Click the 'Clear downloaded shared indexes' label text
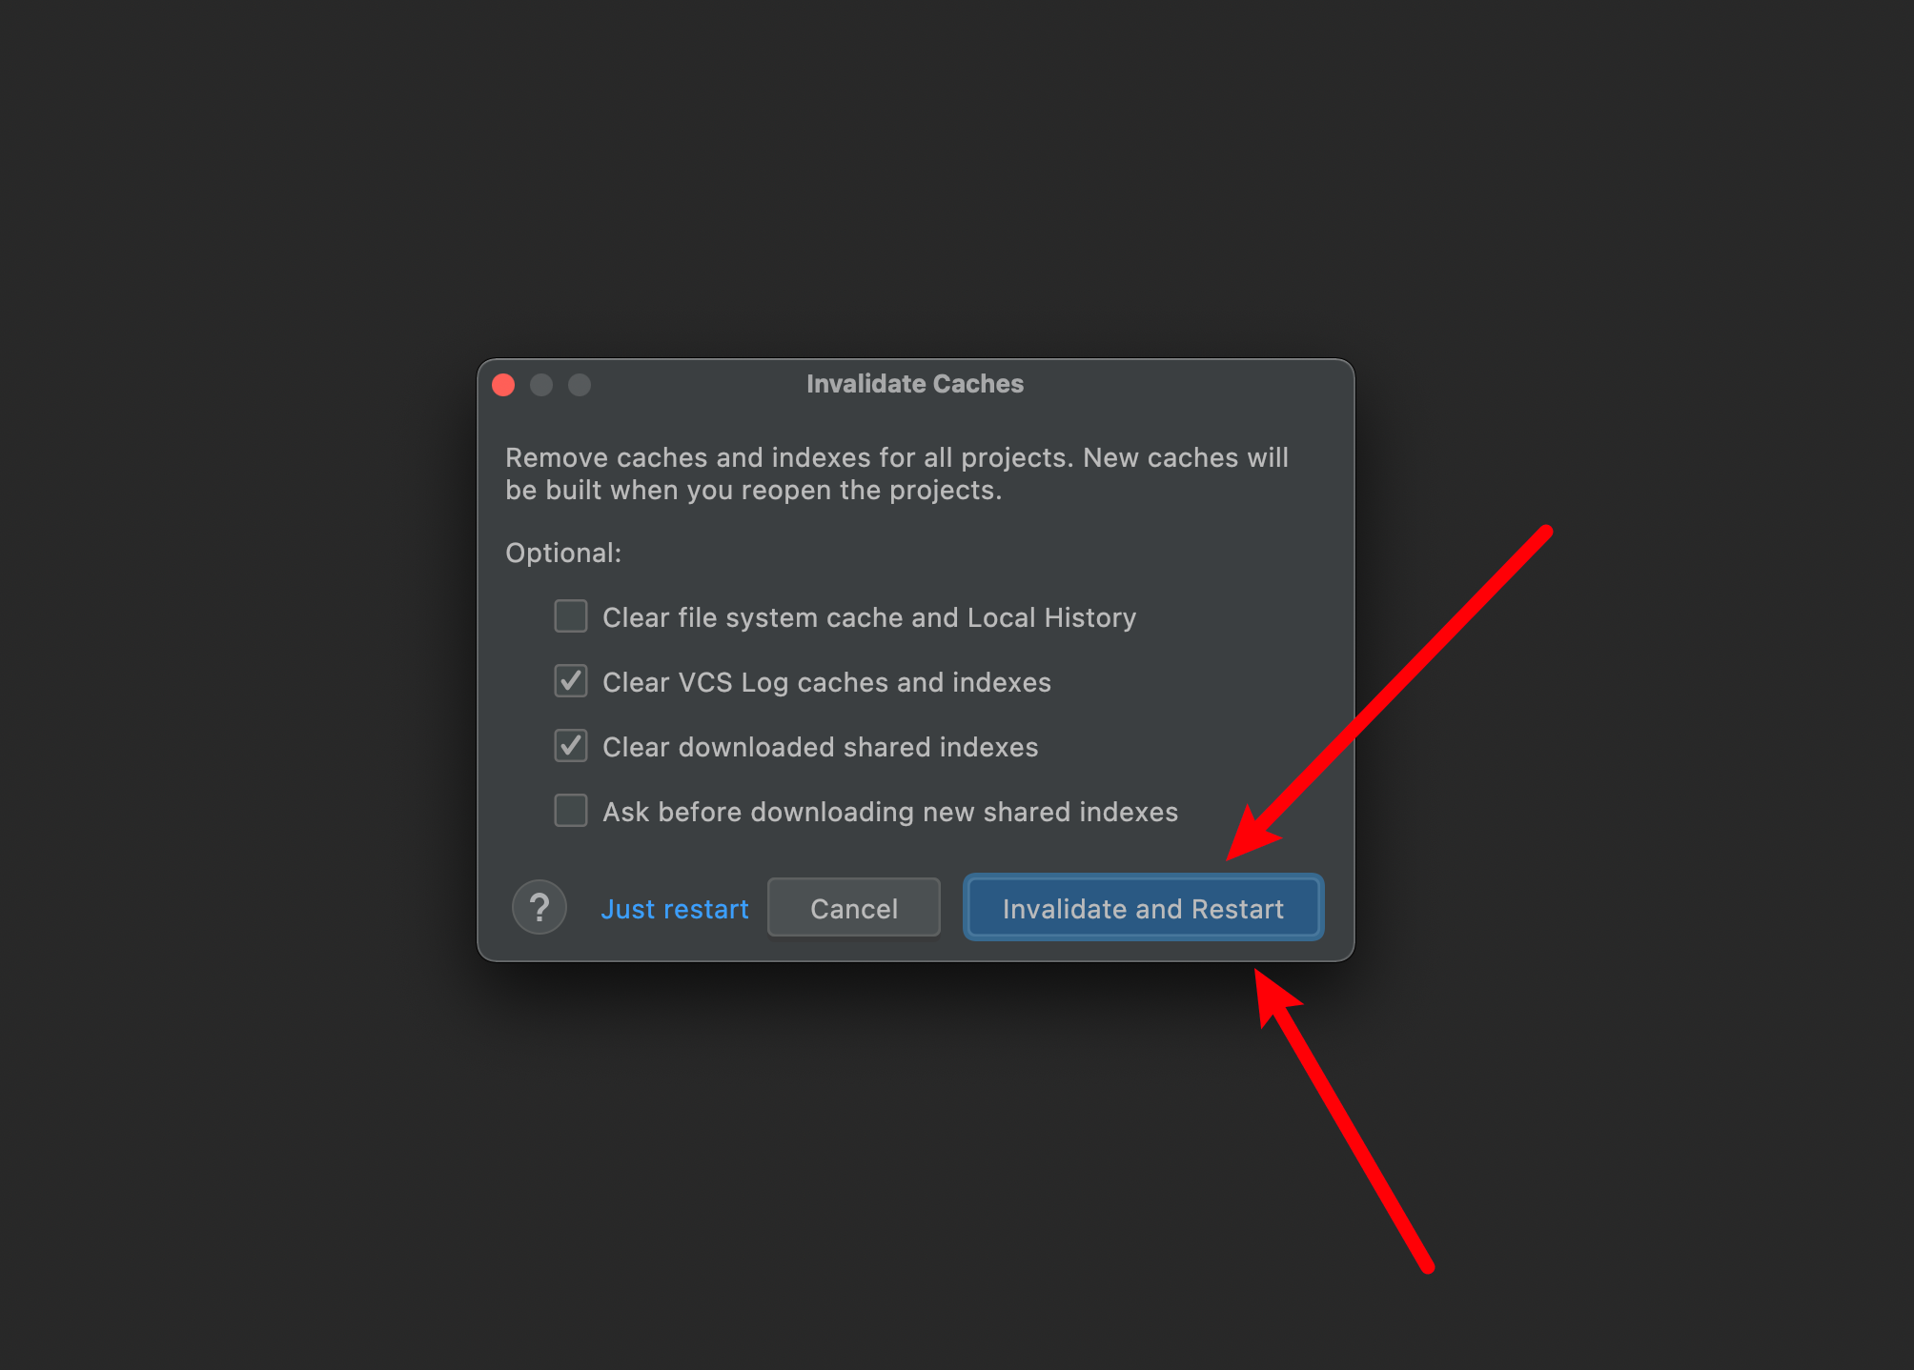Image resolution: width=1914 pixels, height=1370 pixels. pyautogui.click(x=821, y=747)
